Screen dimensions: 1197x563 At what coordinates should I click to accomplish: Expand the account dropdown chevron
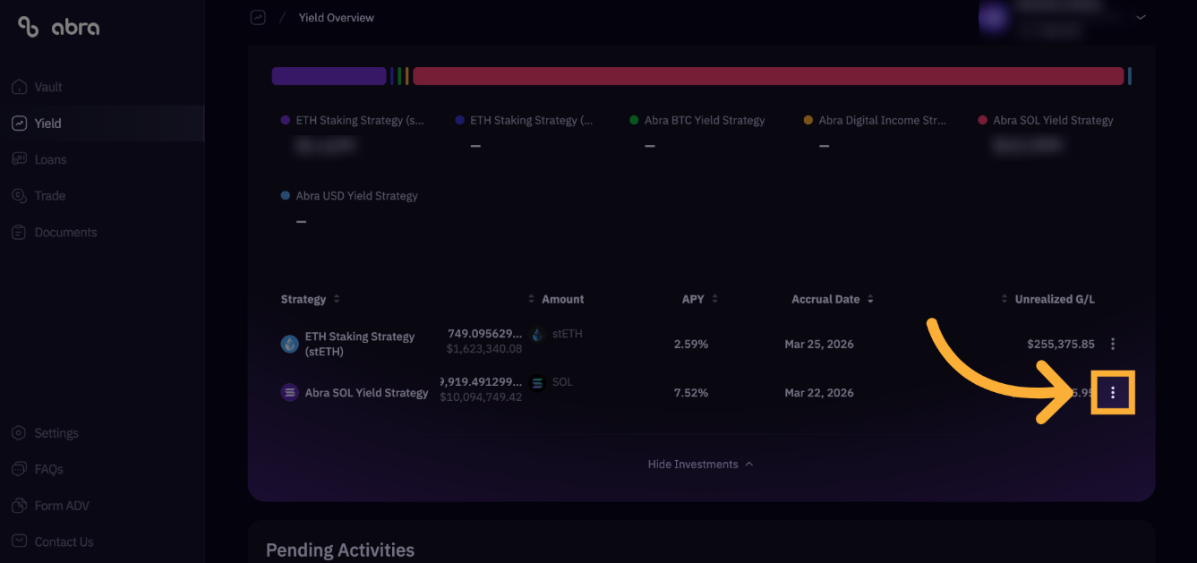(1141, 17)
